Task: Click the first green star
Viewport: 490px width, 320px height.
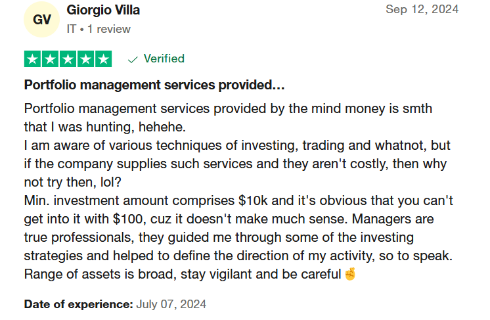Action: coord(32,59)
